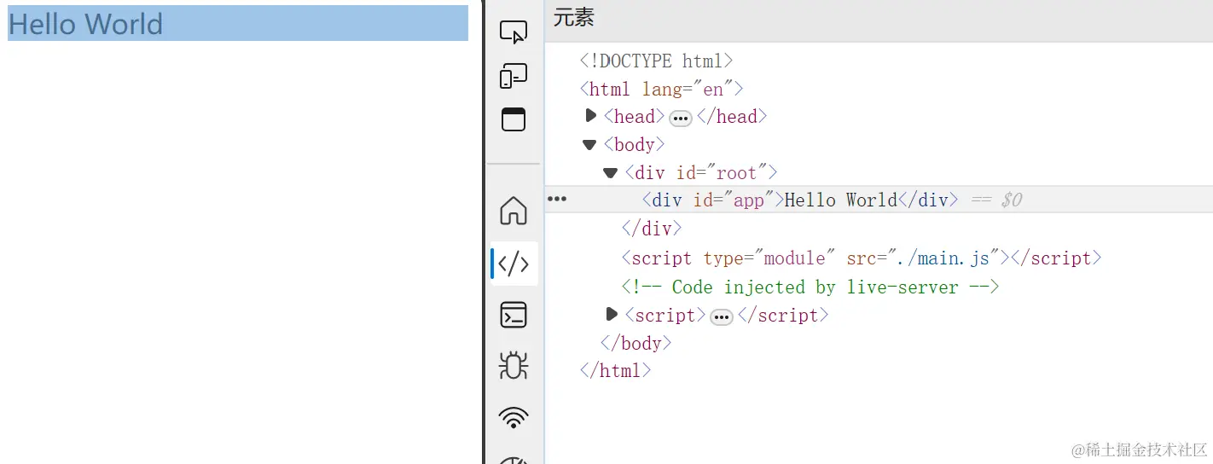Click the live-server comment line
The height and width of the screenshot is (464, 1213).
[810, 287]
